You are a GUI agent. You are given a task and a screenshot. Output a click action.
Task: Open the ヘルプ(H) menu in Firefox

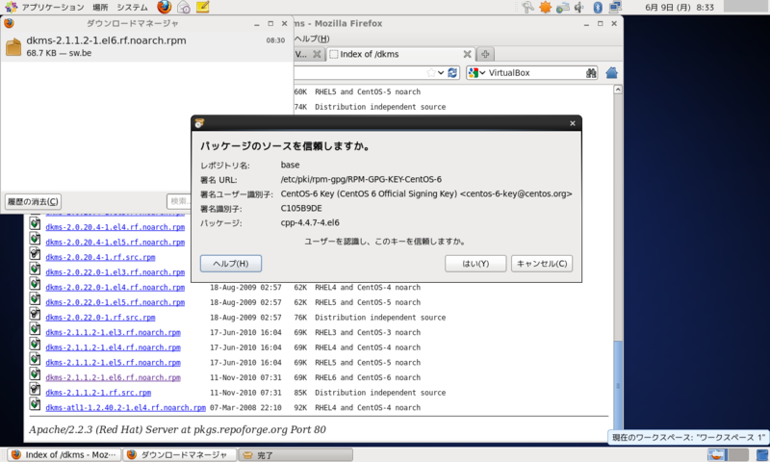coord(312,38)
